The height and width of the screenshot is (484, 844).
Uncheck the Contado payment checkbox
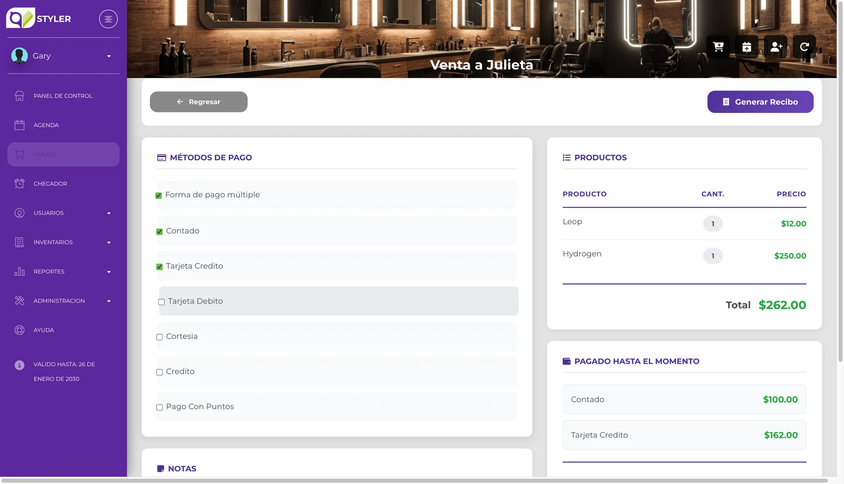[x=160, y=231]
